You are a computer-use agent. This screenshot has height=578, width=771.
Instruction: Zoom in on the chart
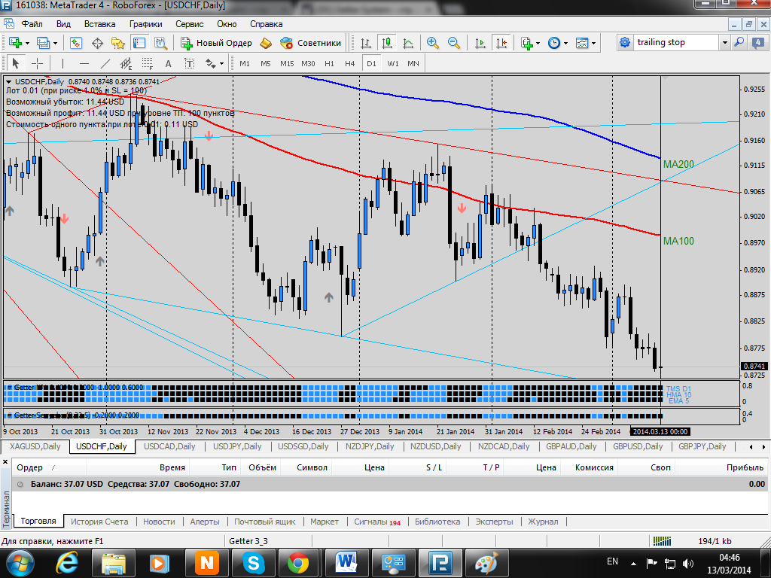click(x=433, y=43)
